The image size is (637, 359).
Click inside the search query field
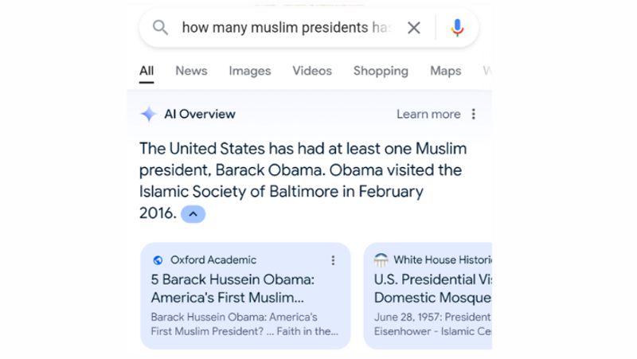click(285, 28)
